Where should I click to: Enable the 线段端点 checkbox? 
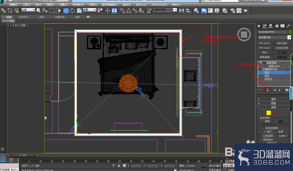[261, 139]
